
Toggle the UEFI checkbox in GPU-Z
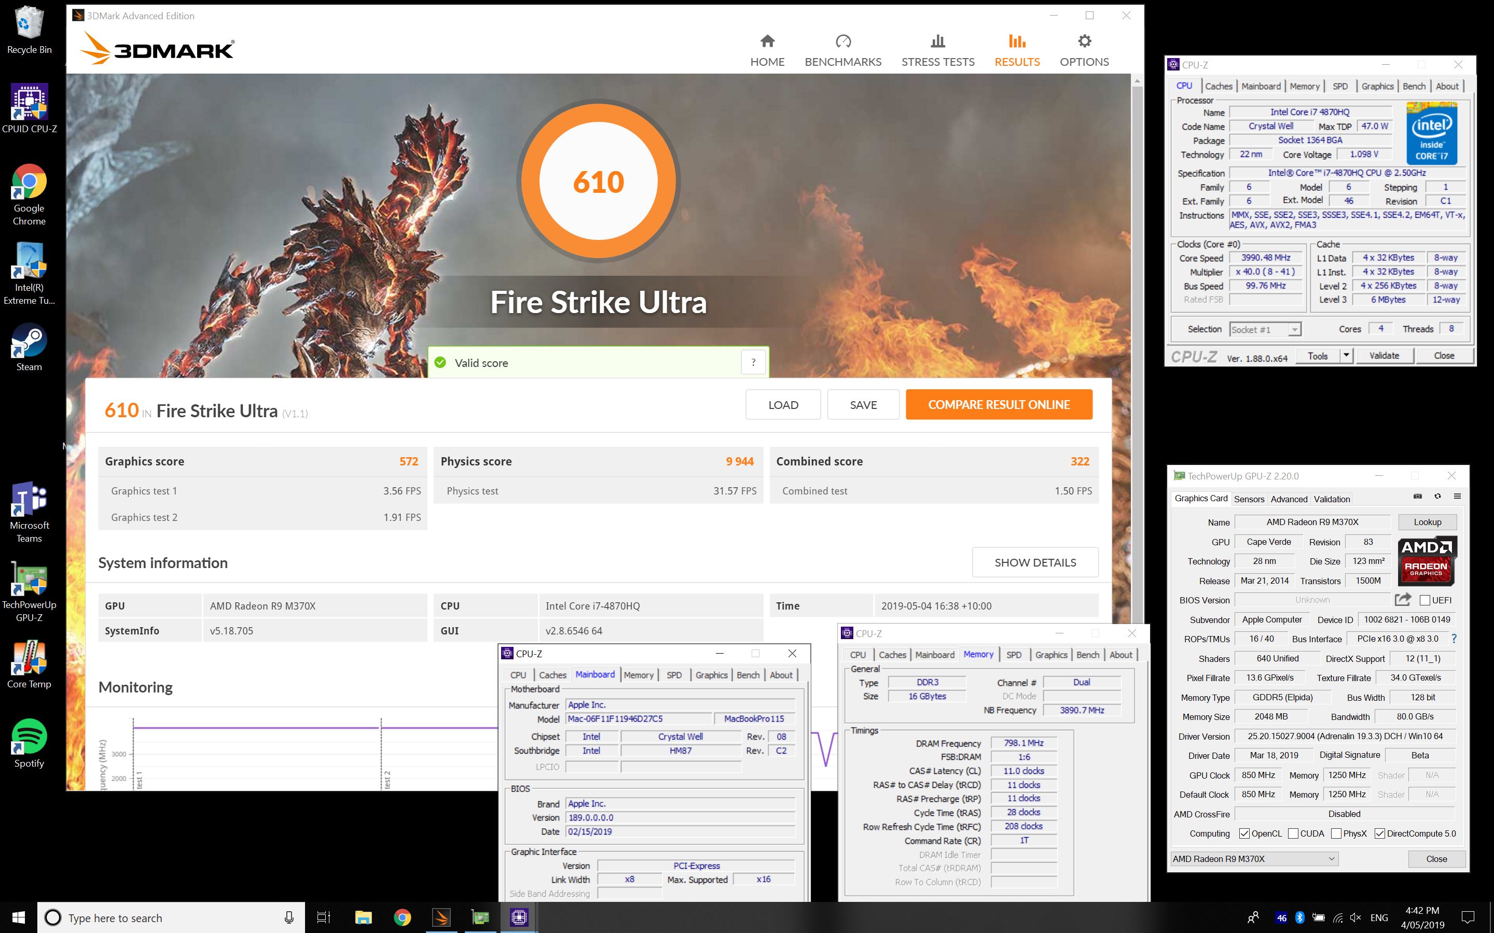(x=1425, y=600)
